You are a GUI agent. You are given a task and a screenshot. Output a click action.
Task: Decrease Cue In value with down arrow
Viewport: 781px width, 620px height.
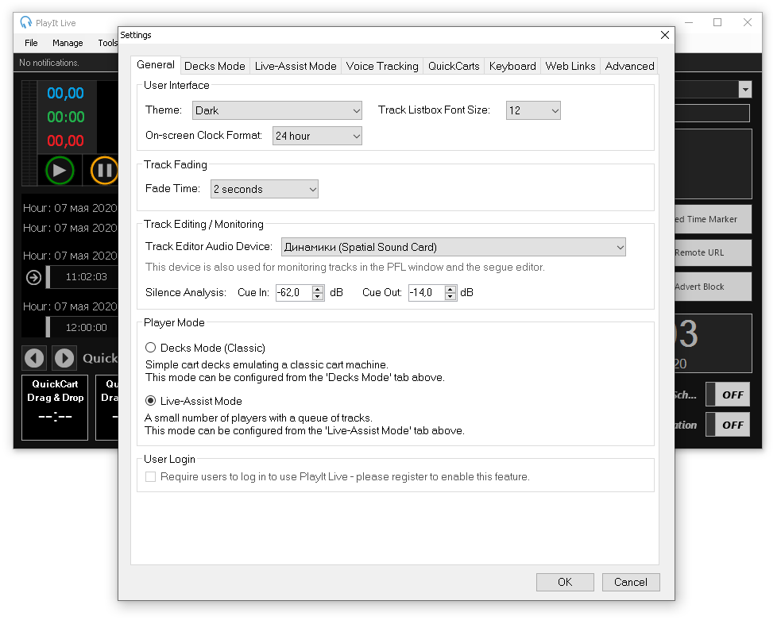[318, 296]
